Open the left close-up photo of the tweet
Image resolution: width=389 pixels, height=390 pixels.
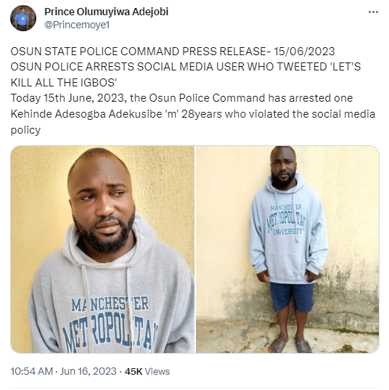tap(102, 249)
